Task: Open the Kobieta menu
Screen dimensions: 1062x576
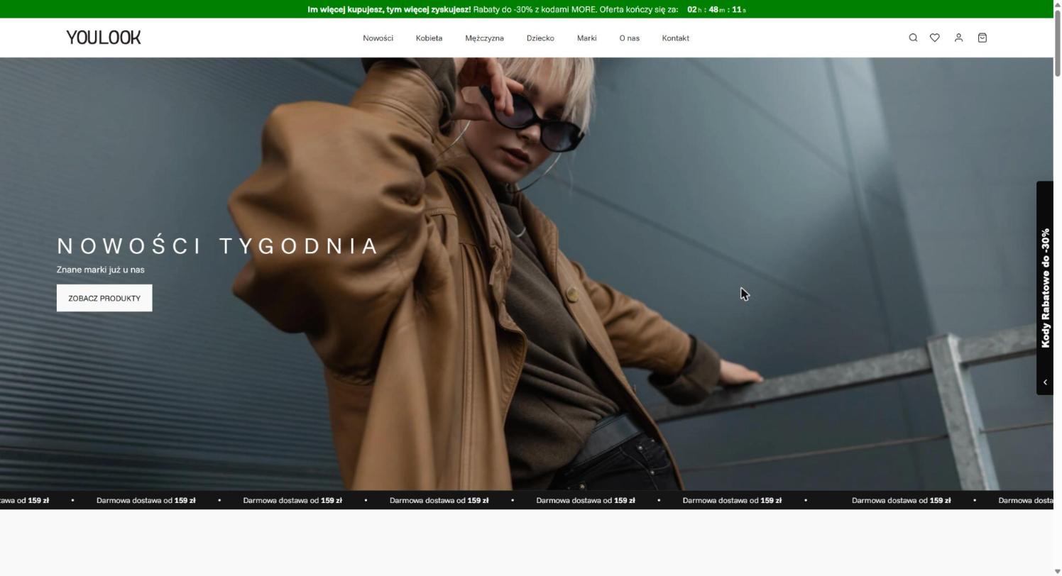Action: (x=429, y=38)
